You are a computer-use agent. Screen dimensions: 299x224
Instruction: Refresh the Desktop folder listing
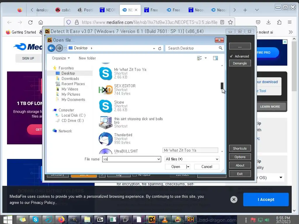pyautogui.click(x=160, y=48)
